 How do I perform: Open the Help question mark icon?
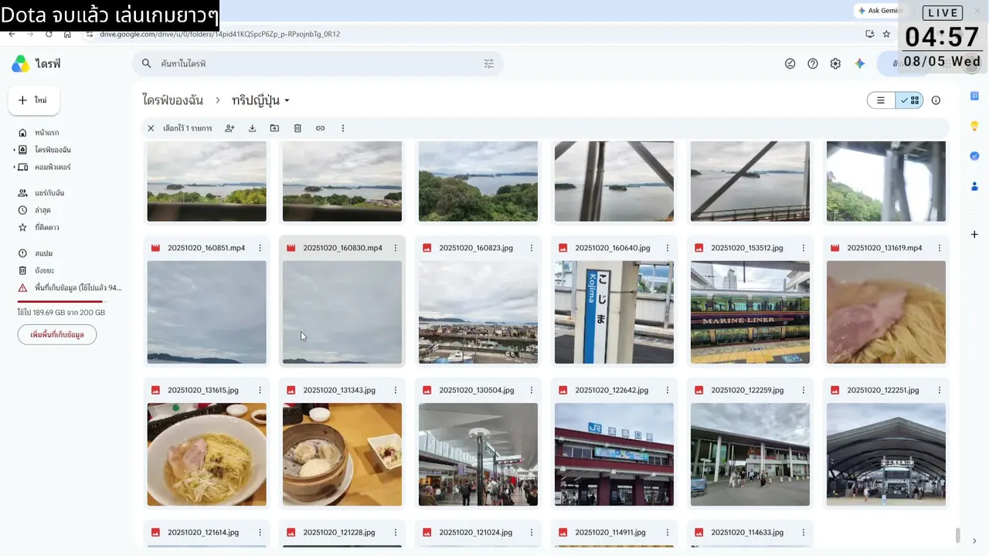click(813, 64)
